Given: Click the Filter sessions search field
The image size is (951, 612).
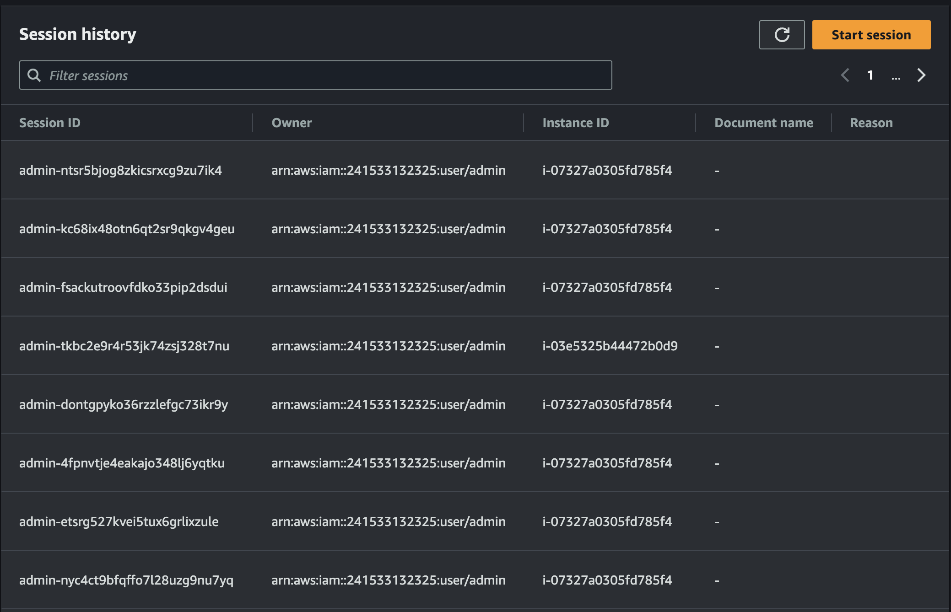Looking at the screenshot, I should pos(320,75).
